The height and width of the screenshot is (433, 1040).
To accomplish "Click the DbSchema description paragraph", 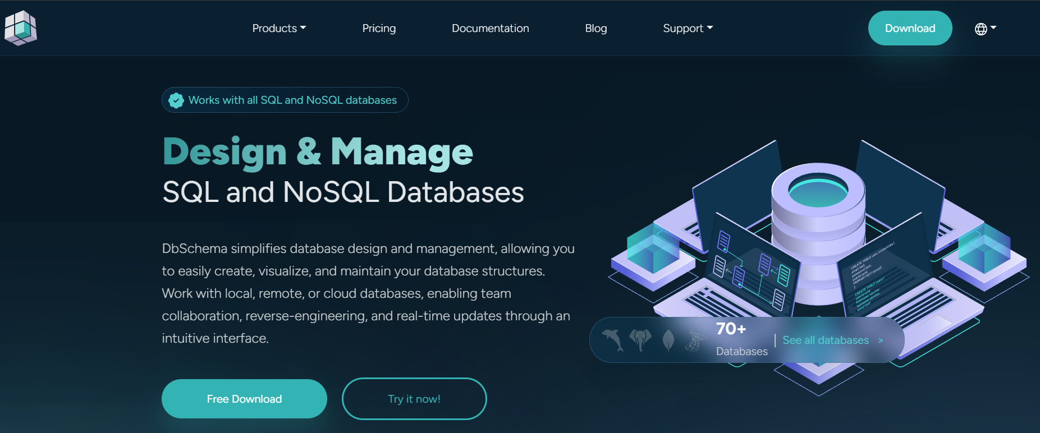I will [x=368, y=293].
